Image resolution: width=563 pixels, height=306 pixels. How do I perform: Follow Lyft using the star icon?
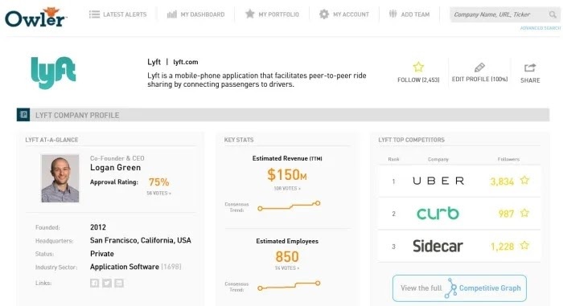click(418, 67)
